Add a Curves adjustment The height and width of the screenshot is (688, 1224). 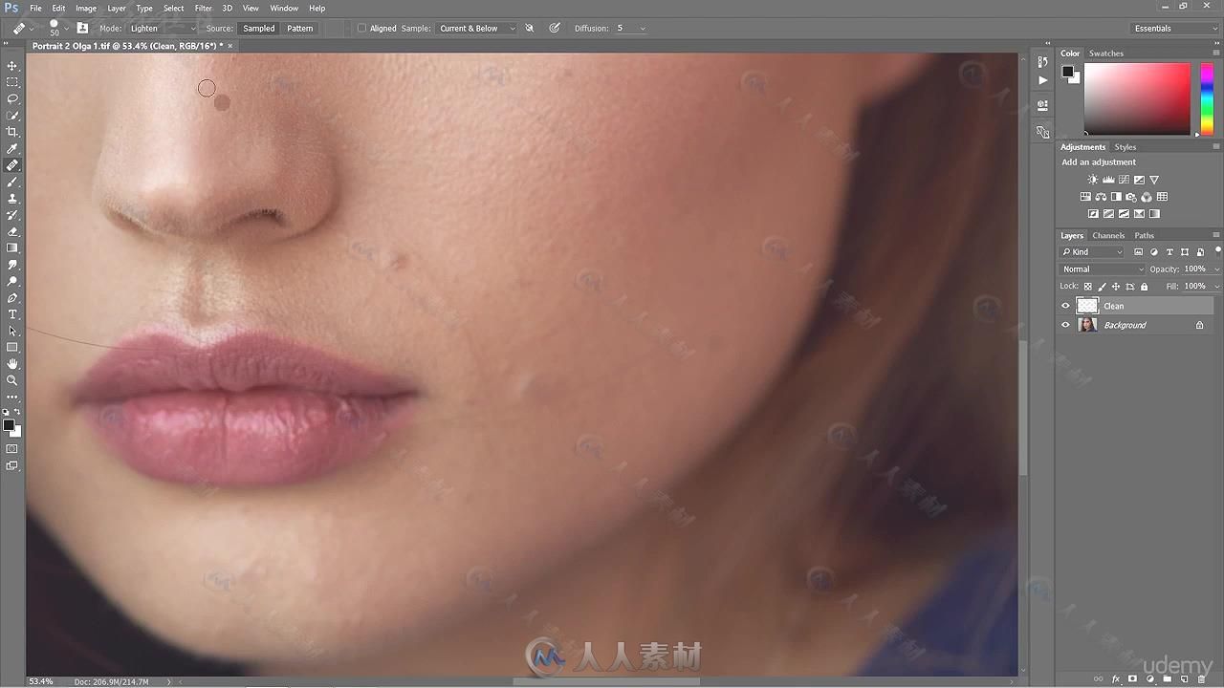1124,180
